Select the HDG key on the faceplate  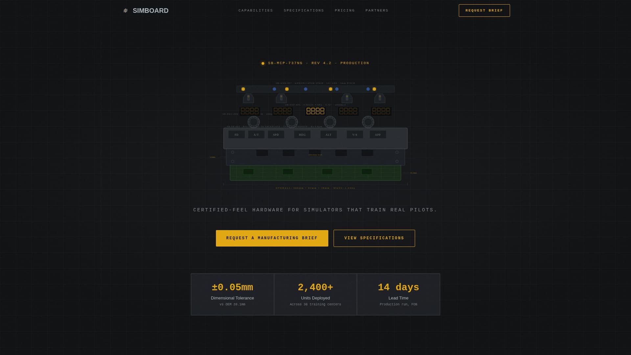(x=302, y=135)
